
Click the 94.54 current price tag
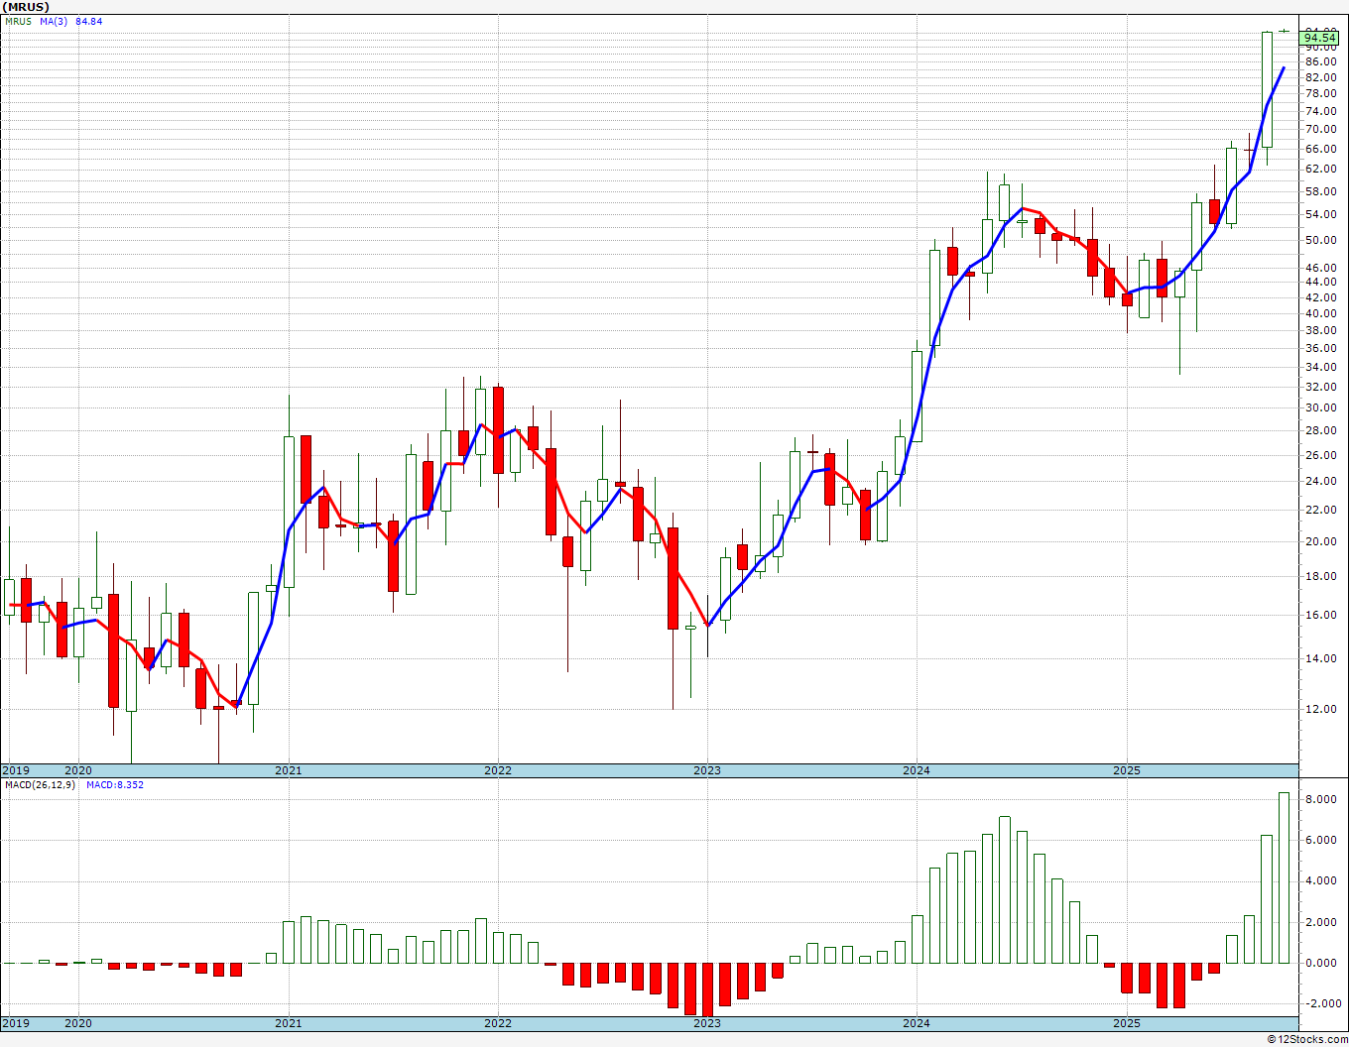1320,38
